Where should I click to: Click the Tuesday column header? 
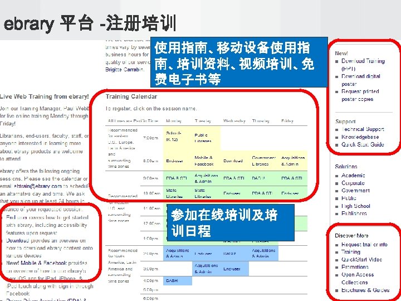203,121
